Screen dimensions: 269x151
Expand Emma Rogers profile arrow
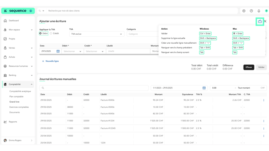[32, 140]
